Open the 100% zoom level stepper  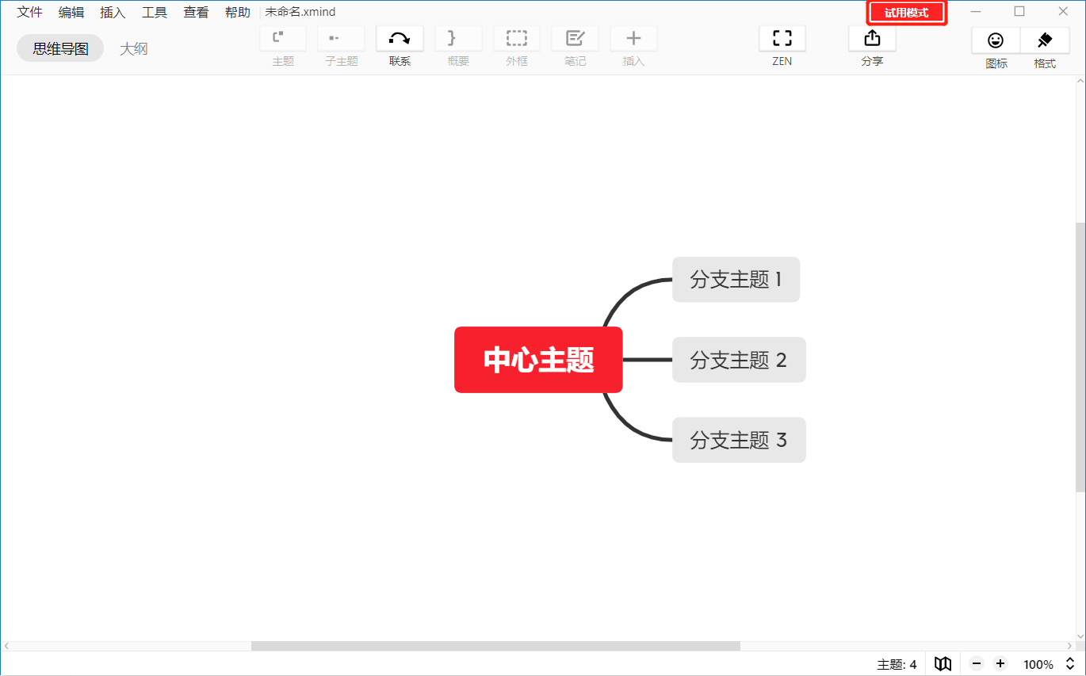click(x=1070, y=664)
